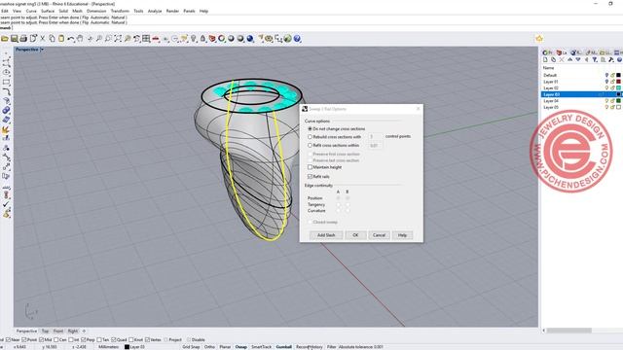Enable the Maintain height checkbox
623x350 pixels.
pos(310,167)
